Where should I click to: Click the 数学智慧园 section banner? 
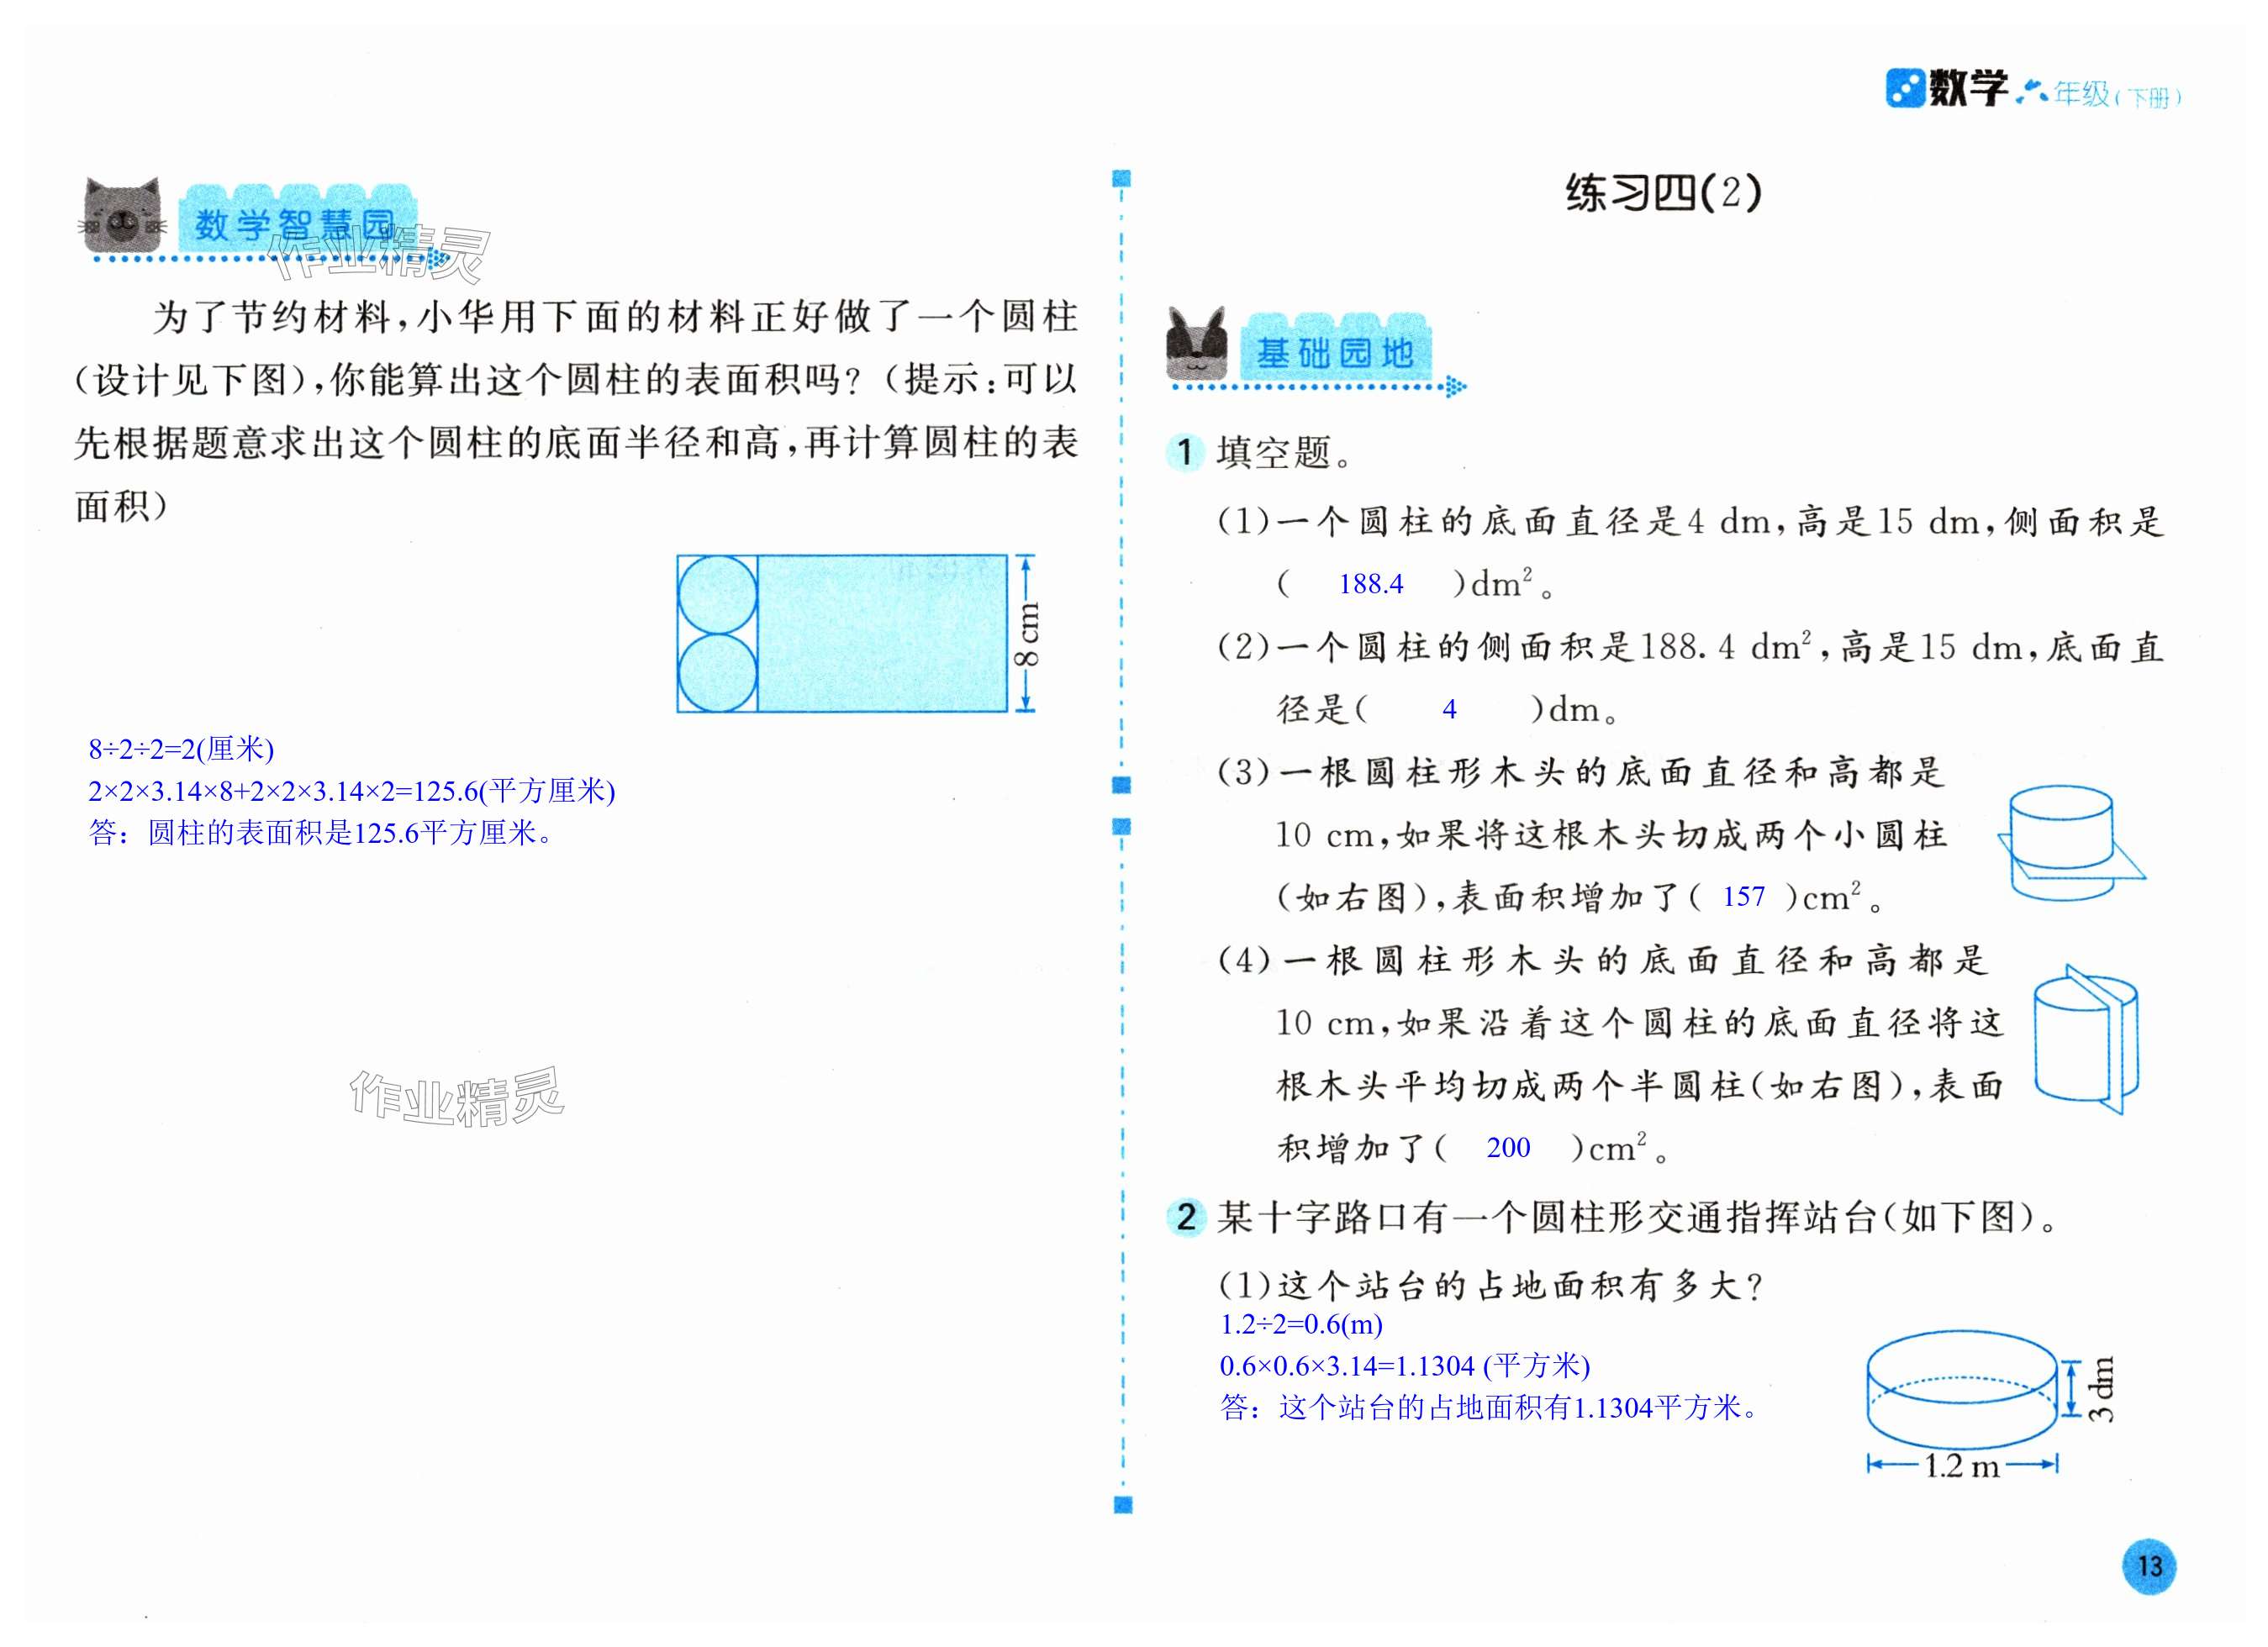click(296, 222)
